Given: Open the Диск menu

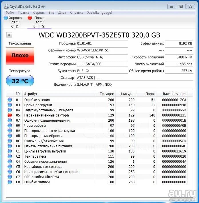Looking at the screenshot, I should (62, 13).
